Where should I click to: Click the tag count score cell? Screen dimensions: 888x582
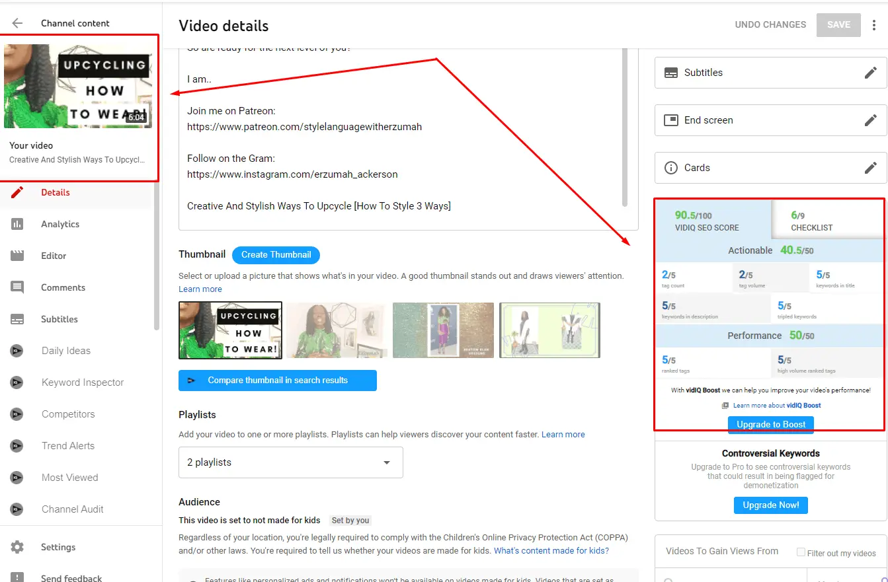694,277
